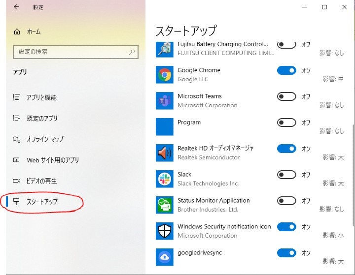Click the Microsoft Teams app name
This screenshot has width=355, height=275.
point(200,96)
